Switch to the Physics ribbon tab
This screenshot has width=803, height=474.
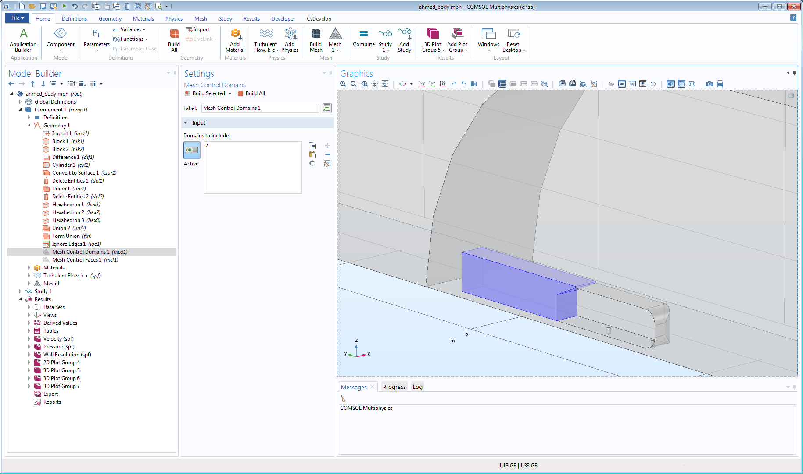point(174,19)
